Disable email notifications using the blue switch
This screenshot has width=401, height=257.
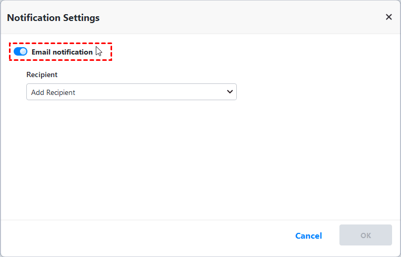[x=21, y=52]
